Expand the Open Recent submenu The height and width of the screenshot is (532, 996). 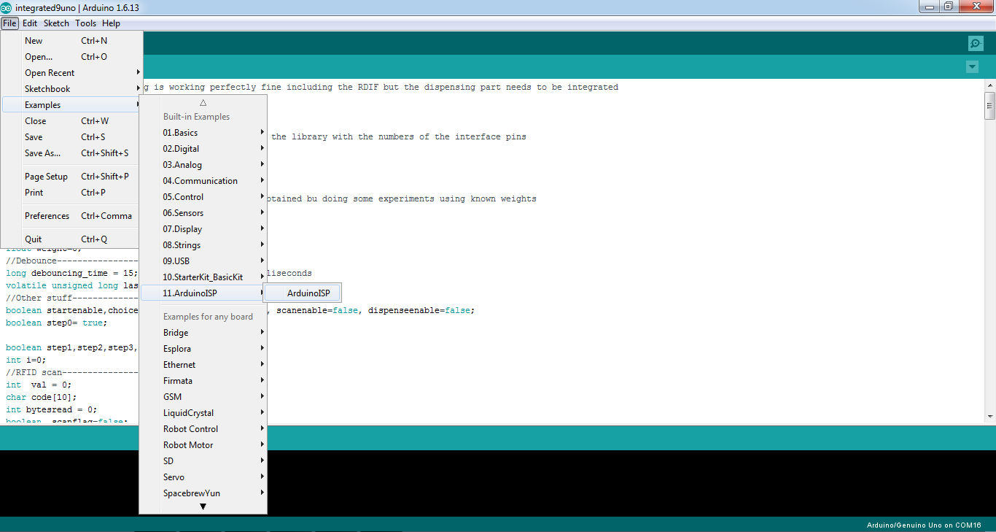point(71,73)
